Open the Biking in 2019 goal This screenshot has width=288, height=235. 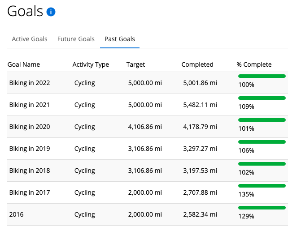coord(30,149)
